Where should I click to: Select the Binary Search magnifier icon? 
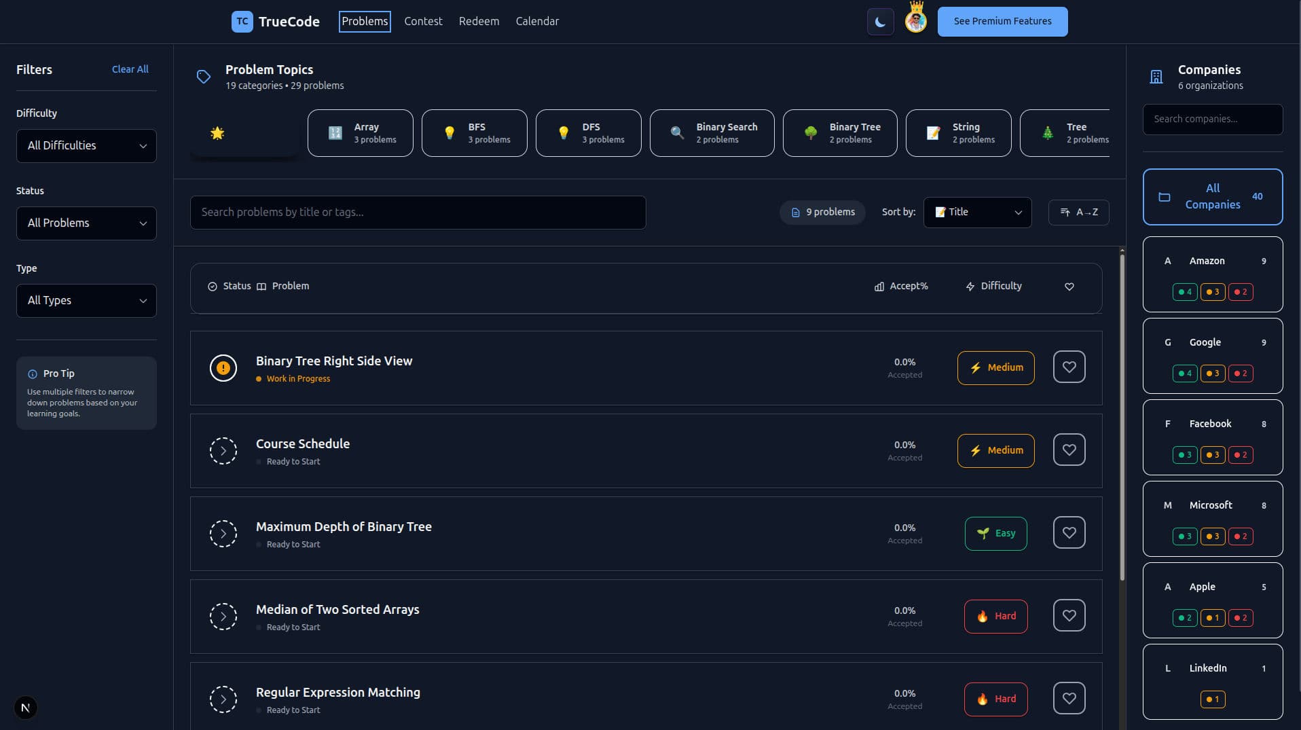pos(676,132)
